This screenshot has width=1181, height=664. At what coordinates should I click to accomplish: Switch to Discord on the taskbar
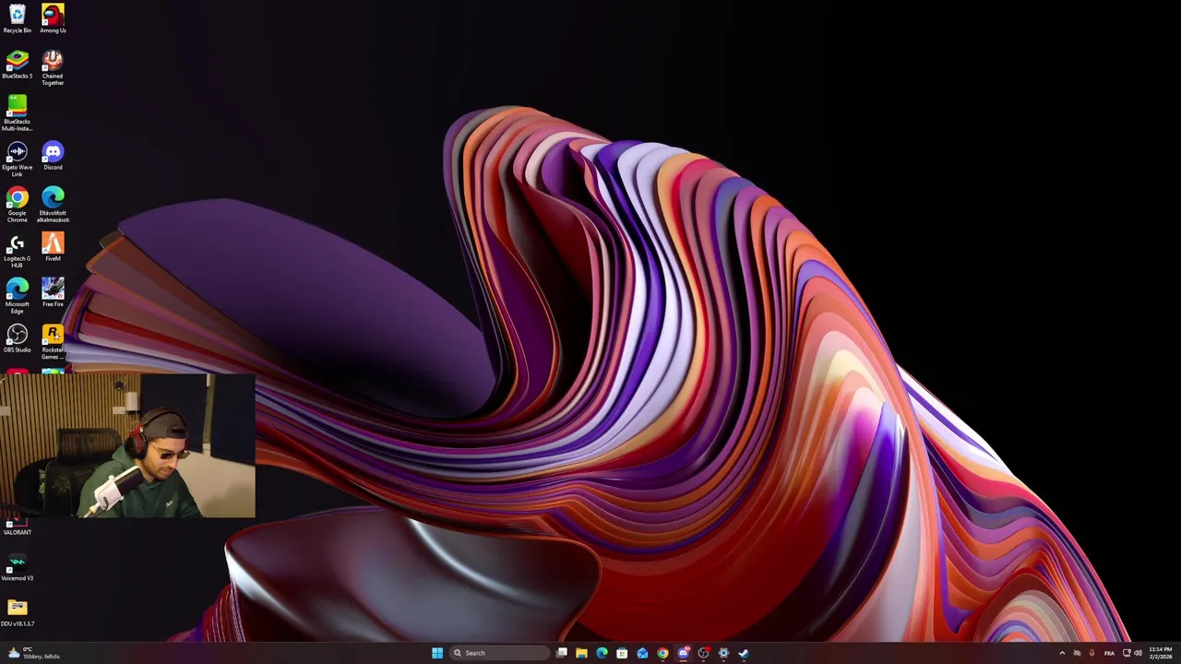coord(683,653)
